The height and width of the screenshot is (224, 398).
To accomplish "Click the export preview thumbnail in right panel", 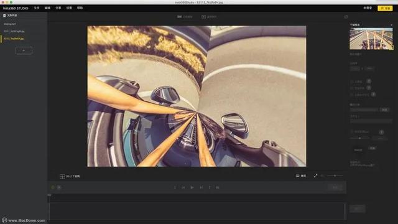I will (x=371, y=39).
